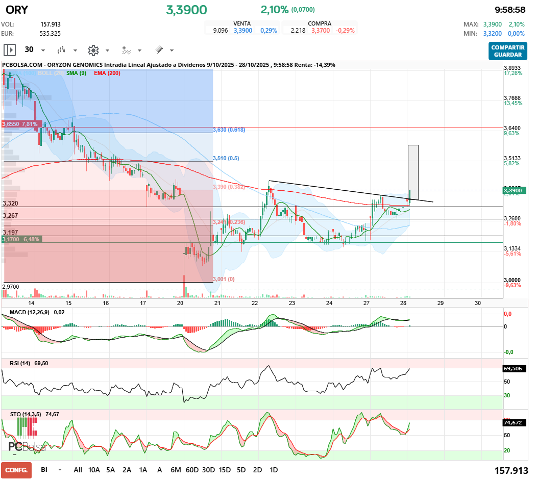This screenshot has width=535, height=481.
Task: Toggle the SMA (9) indicator label
Action: [76, 73]
